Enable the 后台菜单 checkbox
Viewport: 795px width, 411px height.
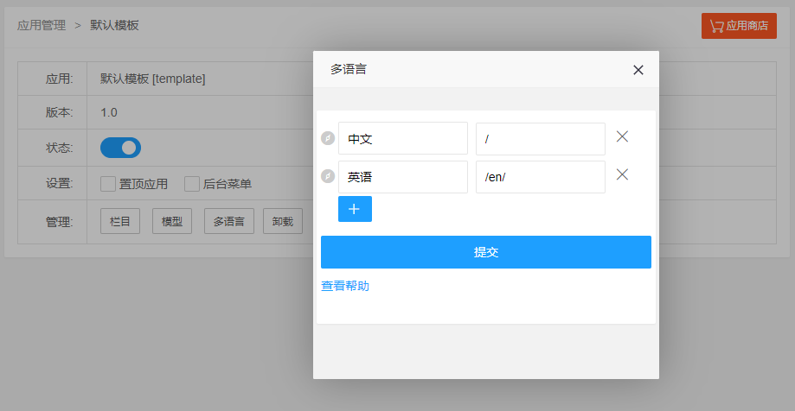click(192, 184)
